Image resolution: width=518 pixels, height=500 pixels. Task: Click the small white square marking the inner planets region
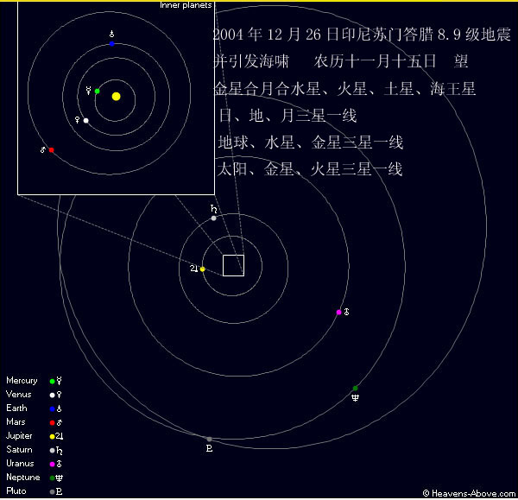(234, 265)
